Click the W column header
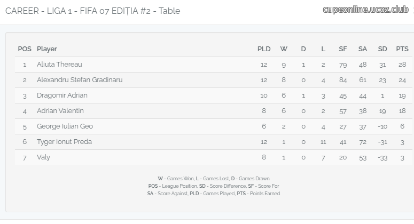Viewport: 414px width, 224px height. point(284,49)
